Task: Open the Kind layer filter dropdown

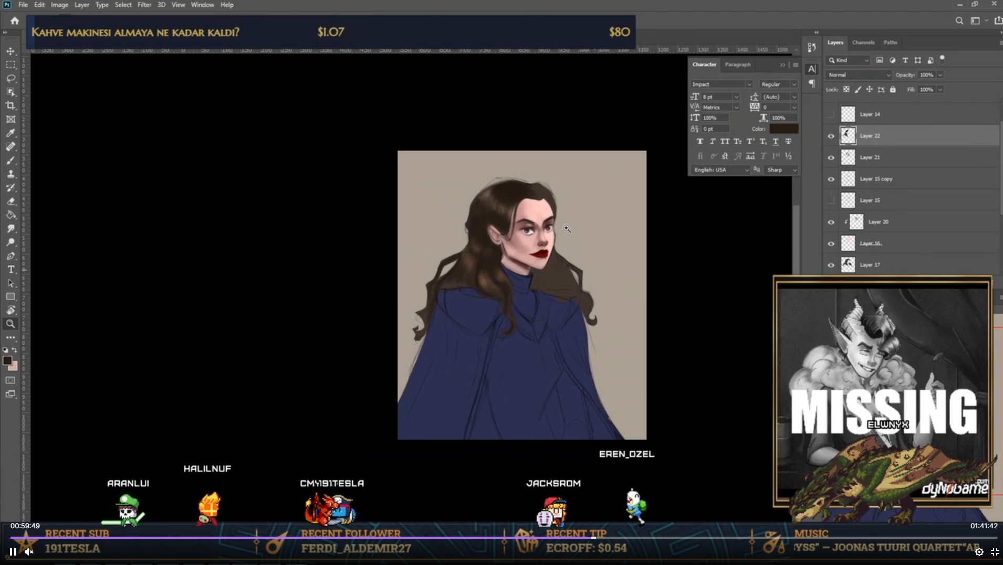Action: (848, 60)
